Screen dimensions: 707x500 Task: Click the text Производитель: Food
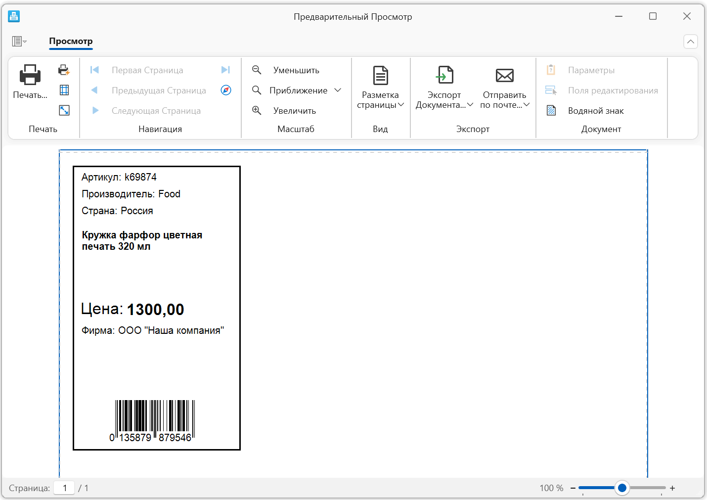point(131,194)
